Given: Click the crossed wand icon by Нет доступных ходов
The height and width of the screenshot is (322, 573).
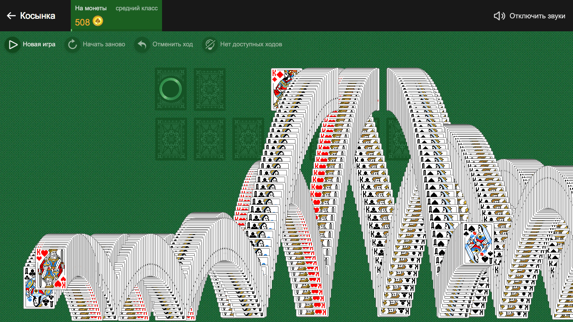Looking at the screenshot, I should point(210,44).
